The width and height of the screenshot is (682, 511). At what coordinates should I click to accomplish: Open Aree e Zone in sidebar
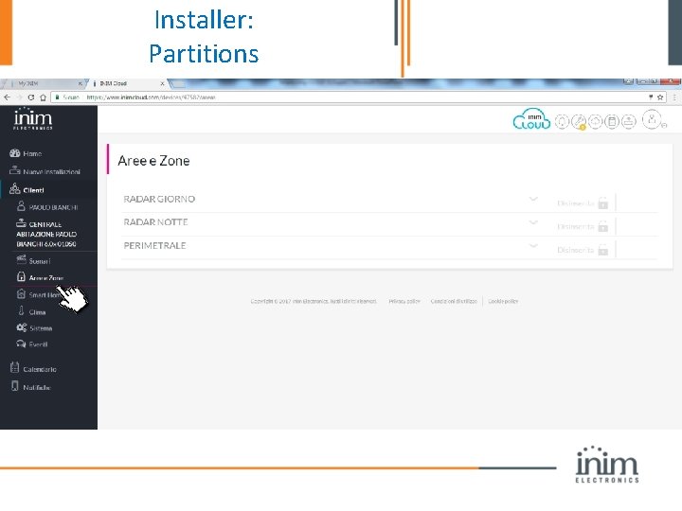pos(40,277)
